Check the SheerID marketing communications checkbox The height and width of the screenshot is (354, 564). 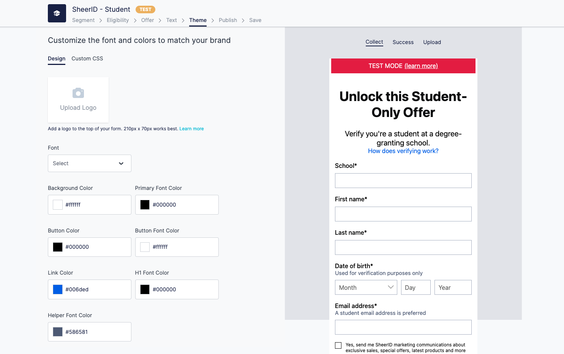[x=338, y=345]
